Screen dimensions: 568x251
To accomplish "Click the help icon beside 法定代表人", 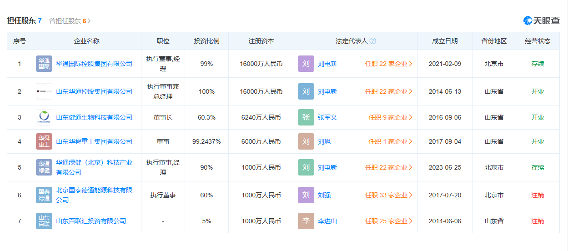I will pos(372,41).
